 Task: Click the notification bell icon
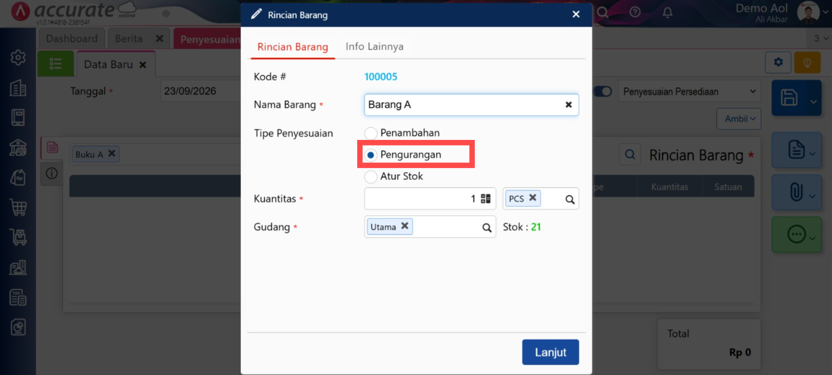667,12
